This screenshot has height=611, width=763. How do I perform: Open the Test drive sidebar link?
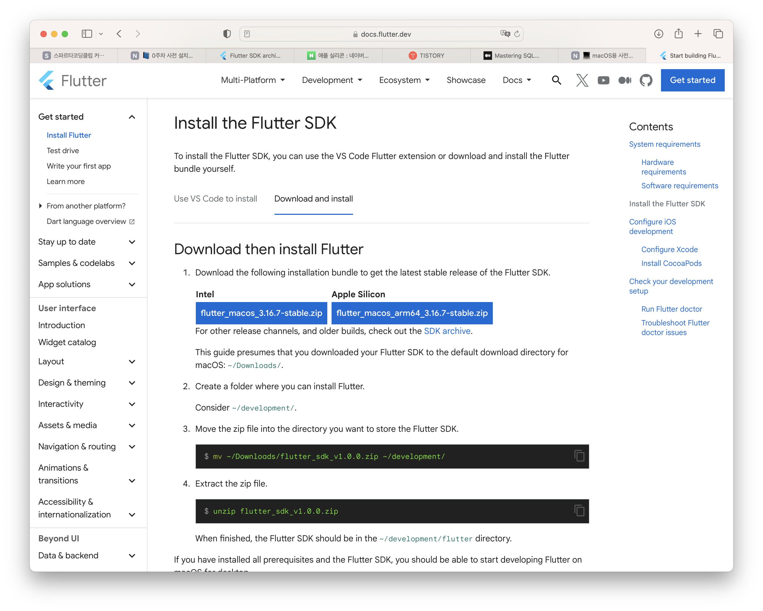(63, 150)
